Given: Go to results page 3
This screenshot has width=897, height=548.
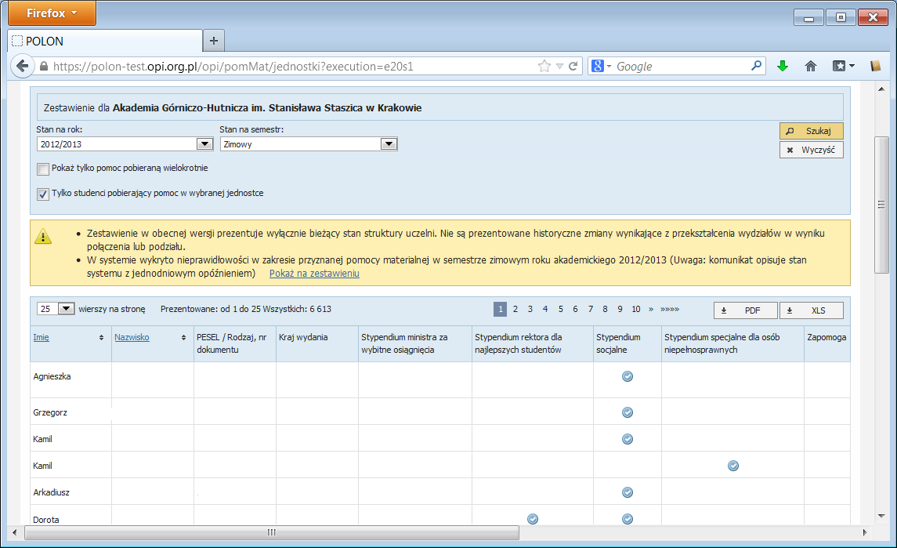Looking at the screenshot, I should [530, 309].
